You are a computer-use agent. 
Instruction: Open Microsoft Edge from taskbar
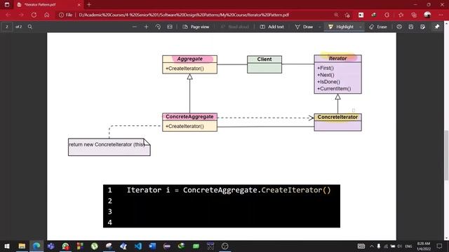click(x=36, y=246)
